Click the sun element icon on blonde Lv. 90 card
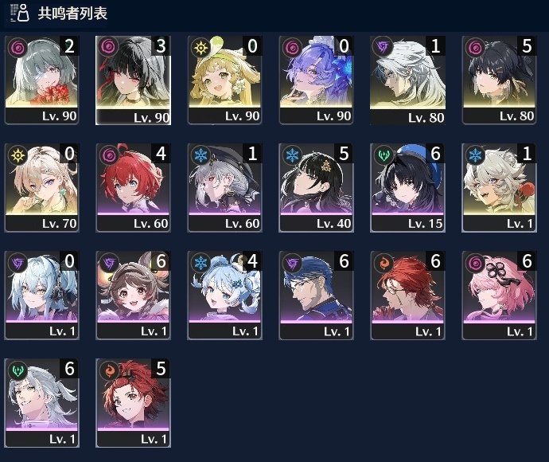 coord(201,47)
